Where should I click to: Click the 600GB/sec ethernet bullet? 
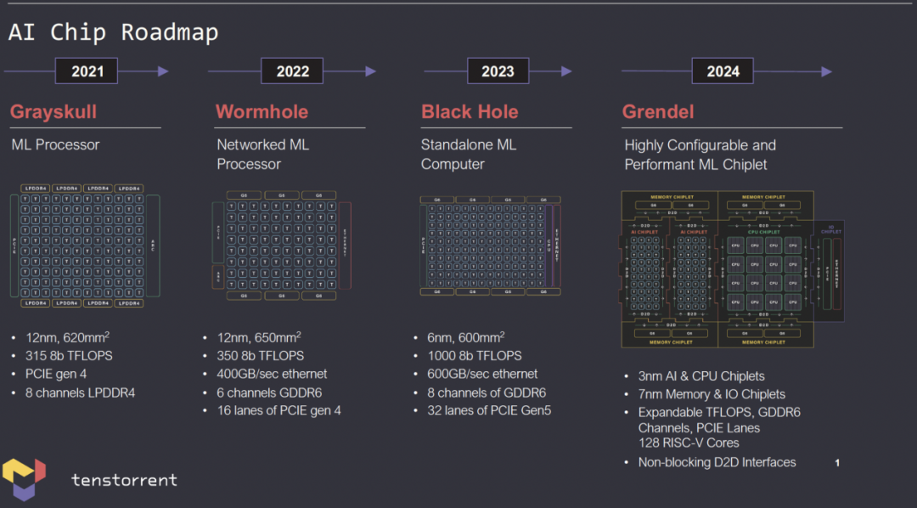tap(482, 374)
